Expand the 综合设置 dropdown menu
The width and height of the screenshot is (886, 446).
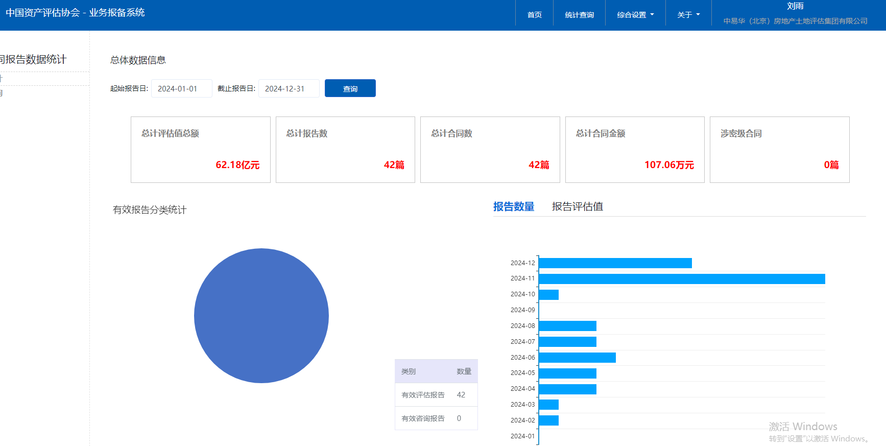635,15
